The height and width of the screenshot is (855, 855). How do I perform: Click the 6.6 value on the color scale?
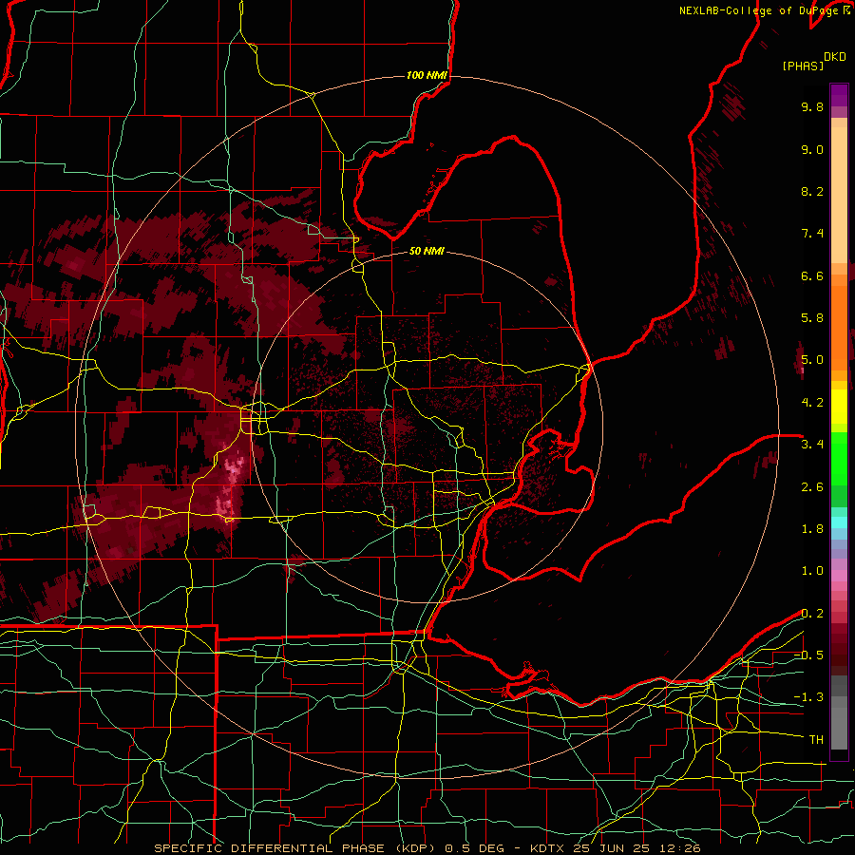[x=812, y=275]
